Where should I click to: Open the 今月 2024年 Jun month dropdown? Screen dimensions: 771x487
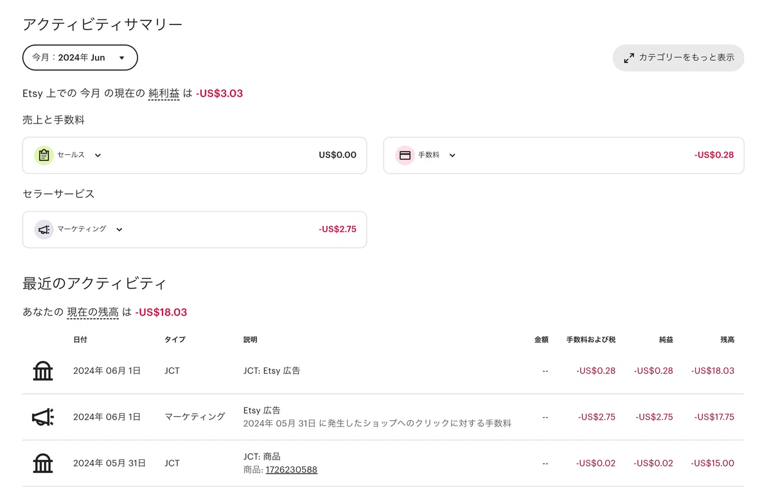tap(80, 57)
